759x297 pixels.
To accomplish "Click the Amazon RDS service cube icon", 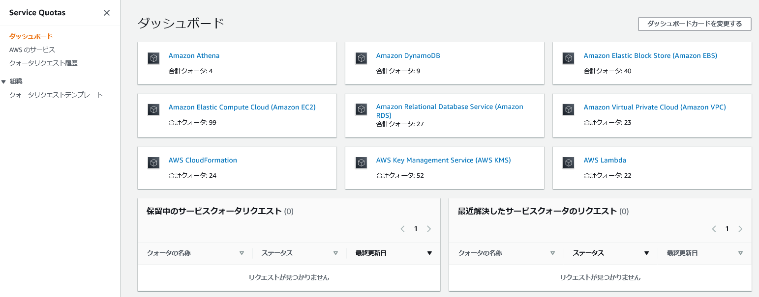I will click(x=361, y=109).
